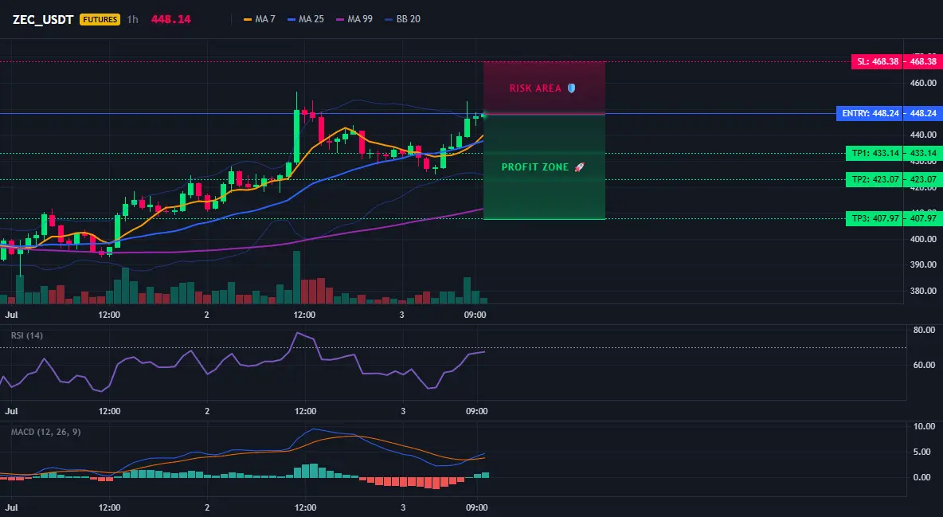
Task: Click 460.00 on the price axis
Action: (923, 83)
